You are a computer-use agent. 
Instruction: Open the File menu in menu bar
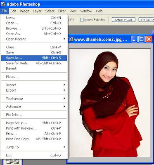click(x=4, y=11)
